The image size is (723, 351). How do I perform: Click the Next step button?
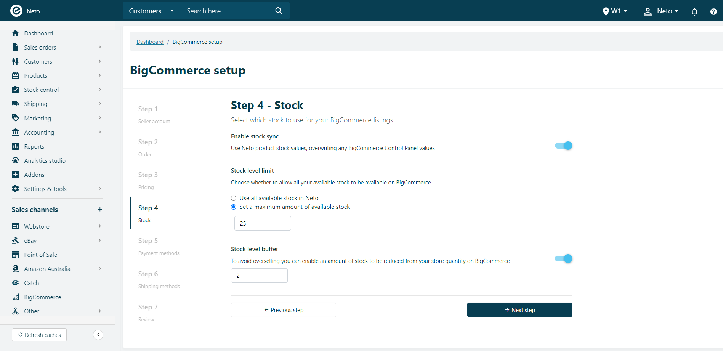pos(519,310)
